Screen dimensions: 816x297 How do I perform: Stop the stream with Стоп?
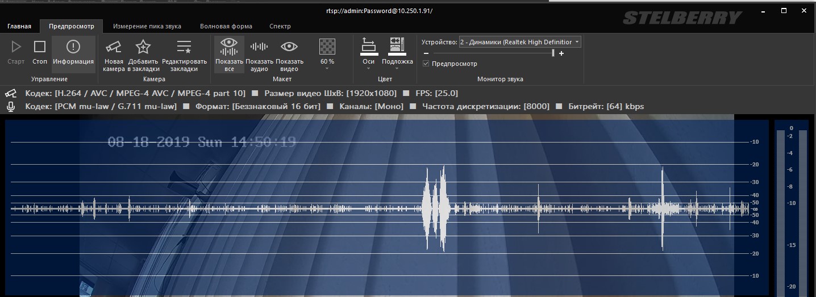[40, 53]
